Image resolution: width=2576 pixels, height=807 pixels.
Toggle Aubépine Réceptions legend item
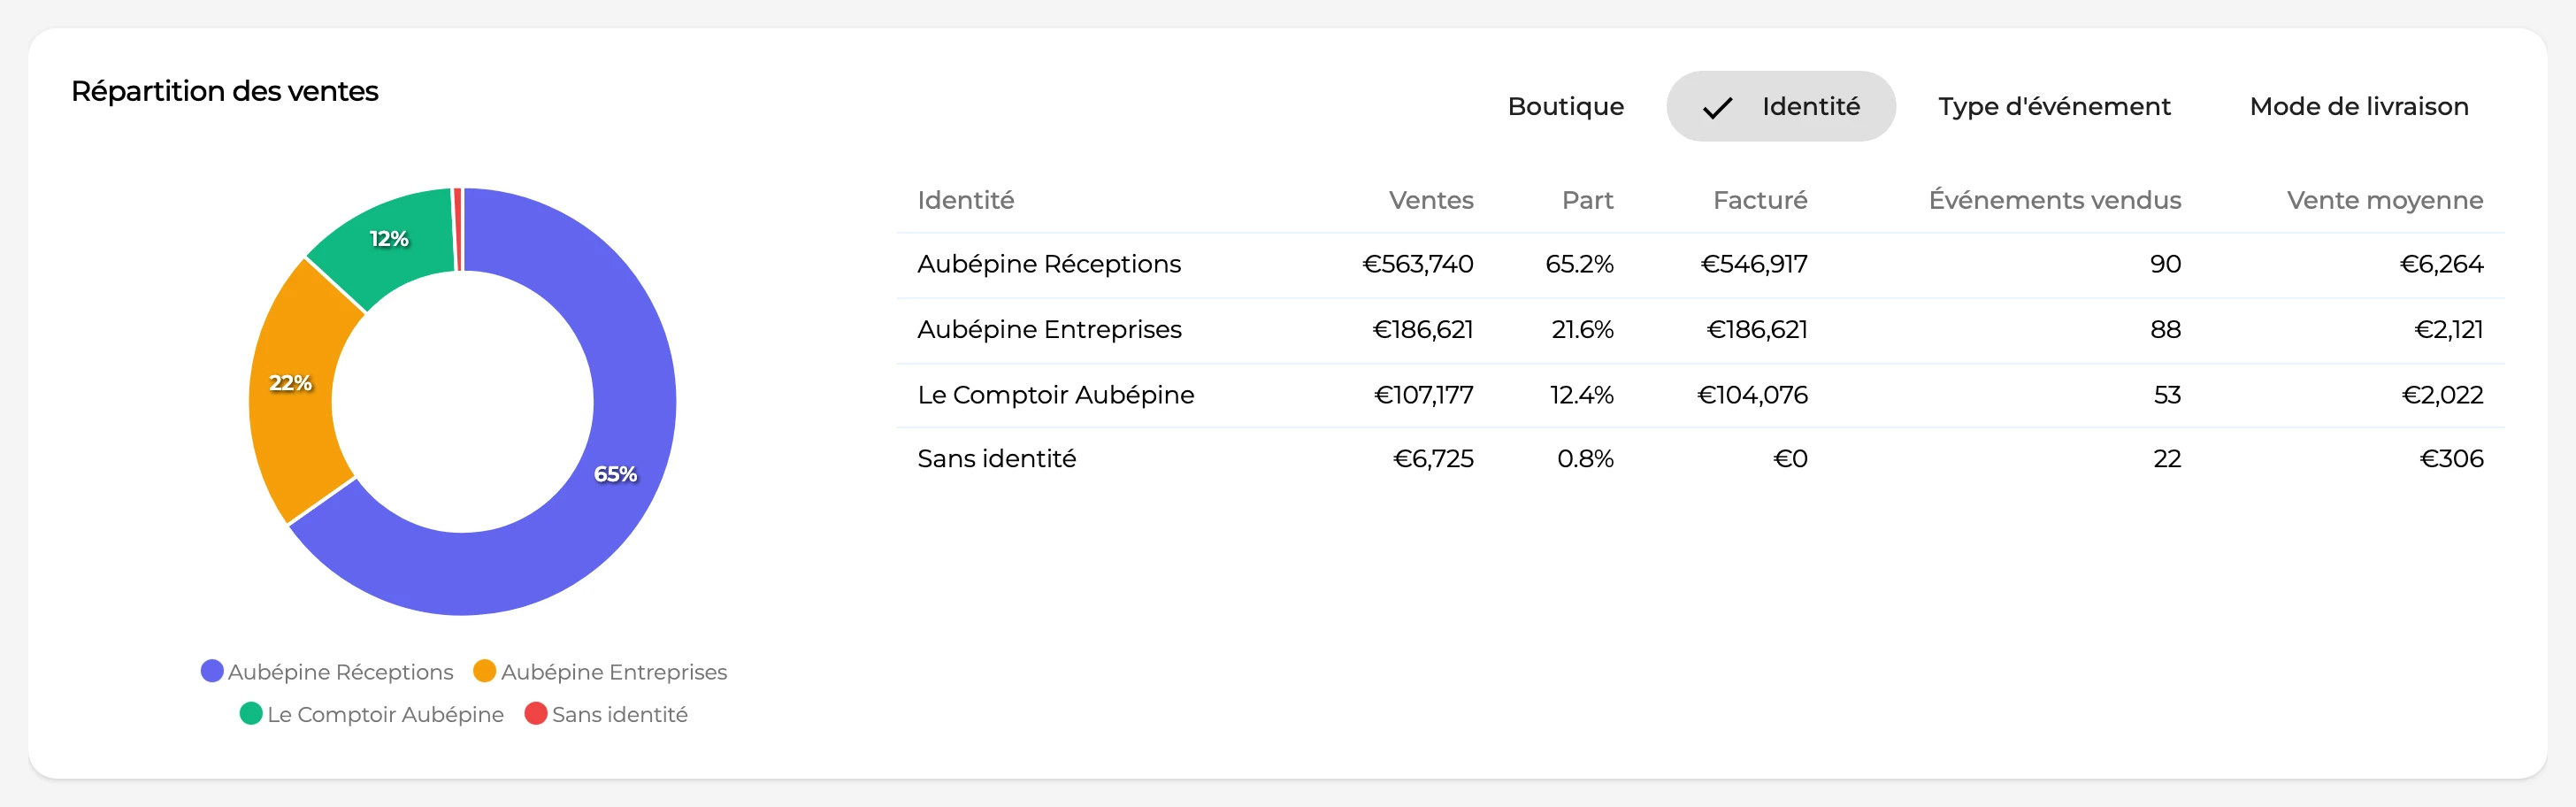coord(327,672)
